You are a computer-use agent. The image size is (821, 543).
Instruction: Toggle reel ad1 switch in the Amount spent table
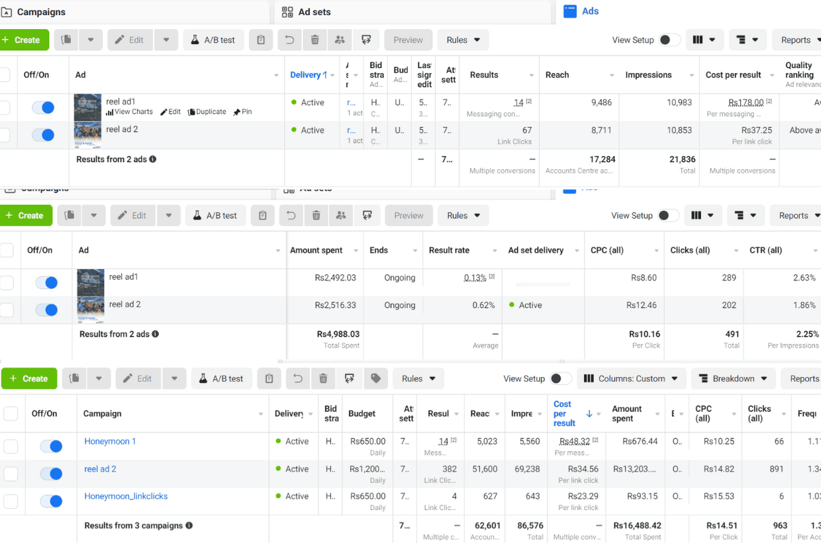pyautogui.click(x=46, y=282)
